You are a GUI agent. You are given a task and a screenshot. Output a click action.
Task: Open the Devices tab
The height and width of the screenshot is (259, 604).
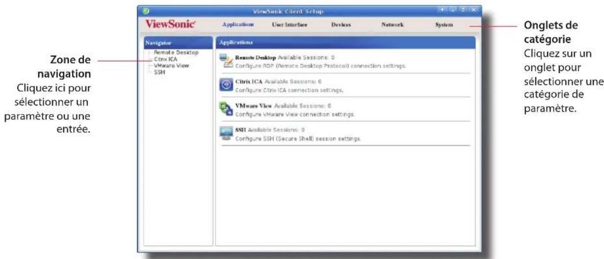coord(341,24)
